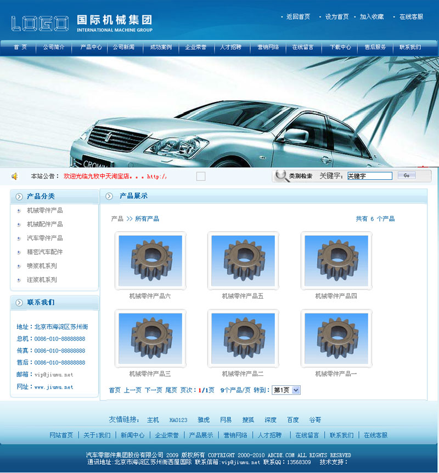Open the www.jiumu.net website link
This screenshot has height=473, width=439.
click(x=54, y=387)
